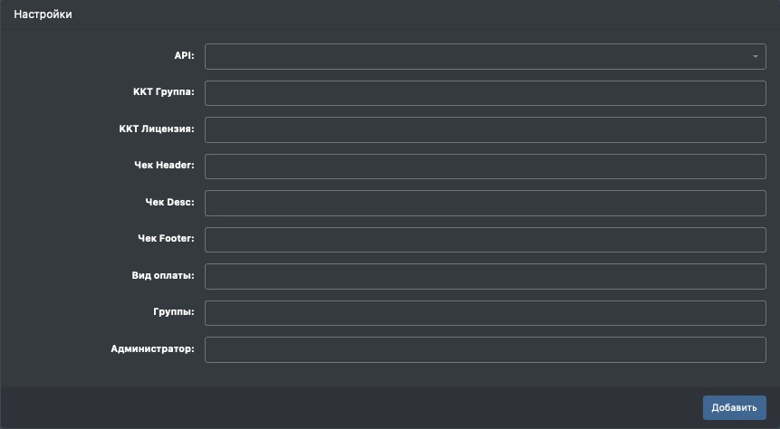Expand the API dropdown arrow
The height and width of the screenshot is (429, 780).
755,57
